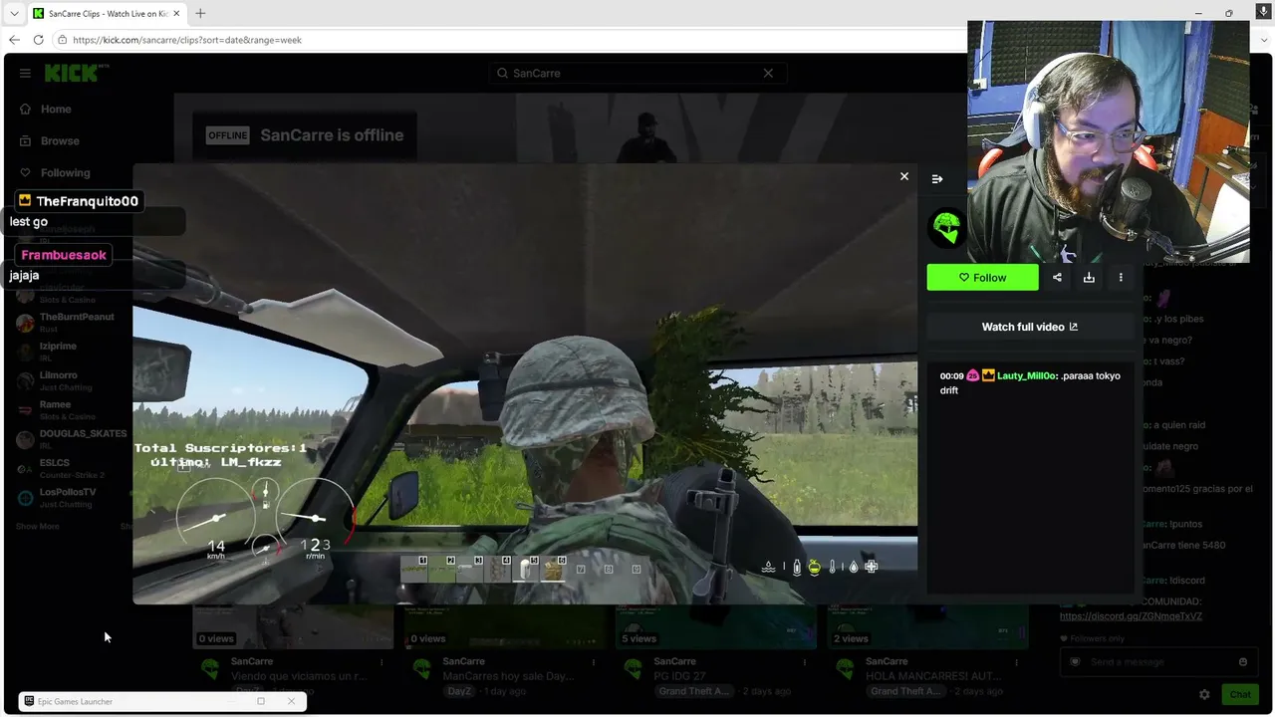Click the green Chat send button
The image size is (1275, 717).
point(1240,694)
